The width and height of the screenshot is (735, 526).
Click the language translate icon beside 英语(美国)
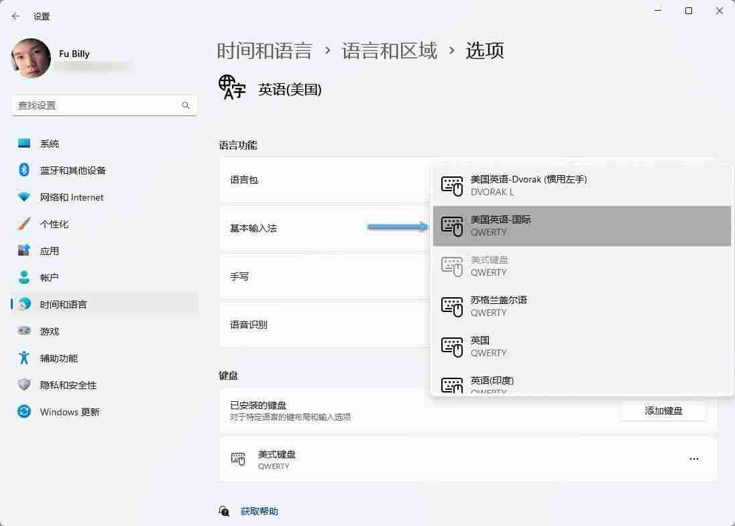(231, 87)
